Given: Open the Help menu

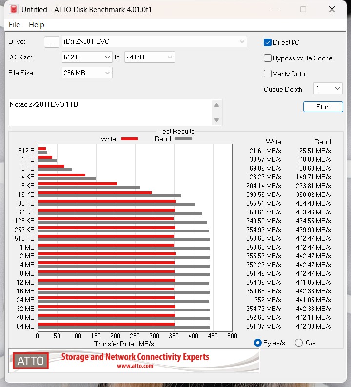Looking at the screenshot, I should coord(37,25).
